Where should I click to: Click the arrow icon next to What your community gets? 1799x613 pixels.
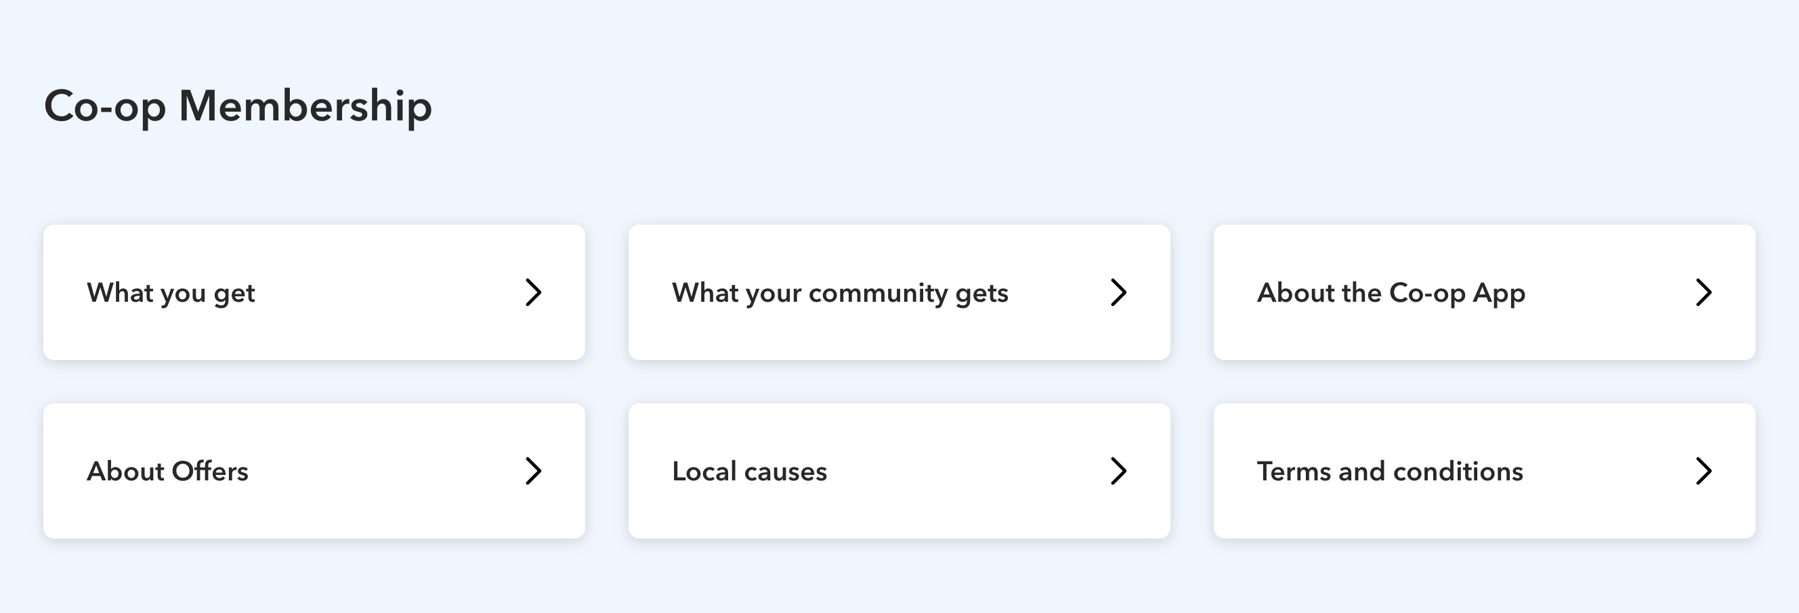(1119, 292)
